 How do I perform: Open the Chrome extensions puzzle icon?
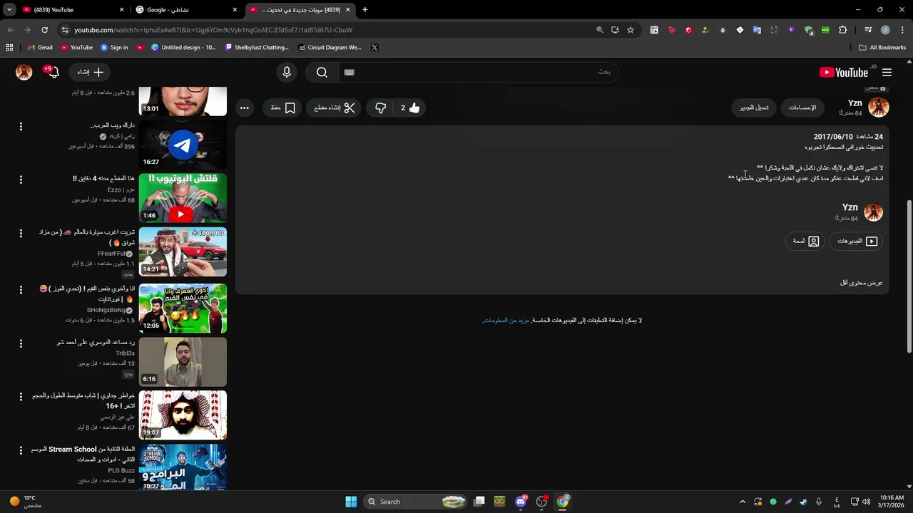(x=843, y=30)
